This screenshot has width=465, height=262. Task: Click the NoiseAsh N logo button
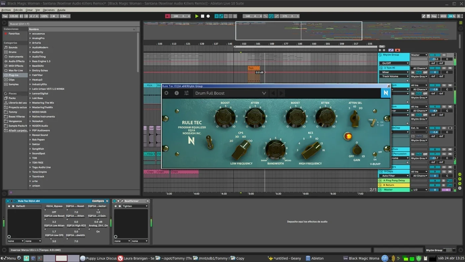(386, 93)
